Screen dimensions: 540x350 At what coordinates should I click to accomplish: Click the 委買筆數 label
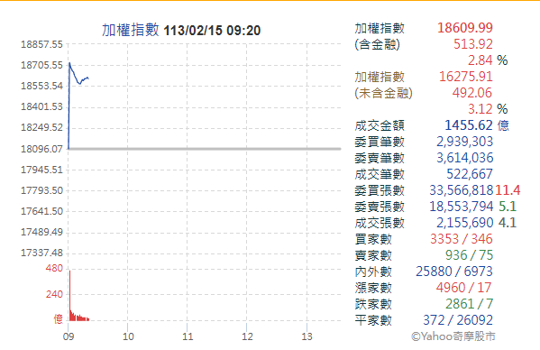(x=380, y=142)
